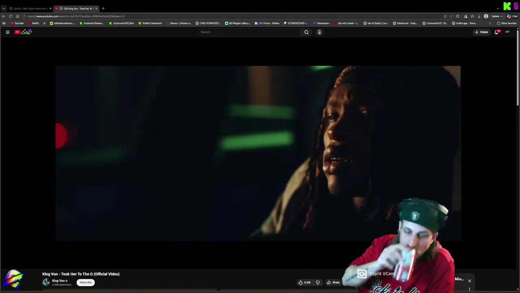
Task: Select the King Von YouTube tab
Action: click(x=76, y=9)
